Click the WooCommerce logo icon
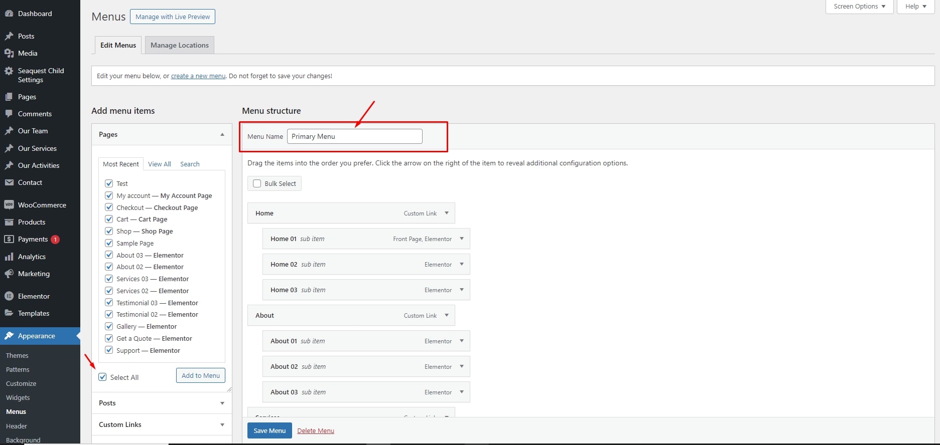 [x=9, y=205]
